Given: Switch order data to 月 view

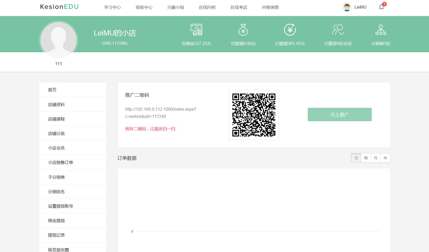Looking at the screenshot, I should coord(376,158).
